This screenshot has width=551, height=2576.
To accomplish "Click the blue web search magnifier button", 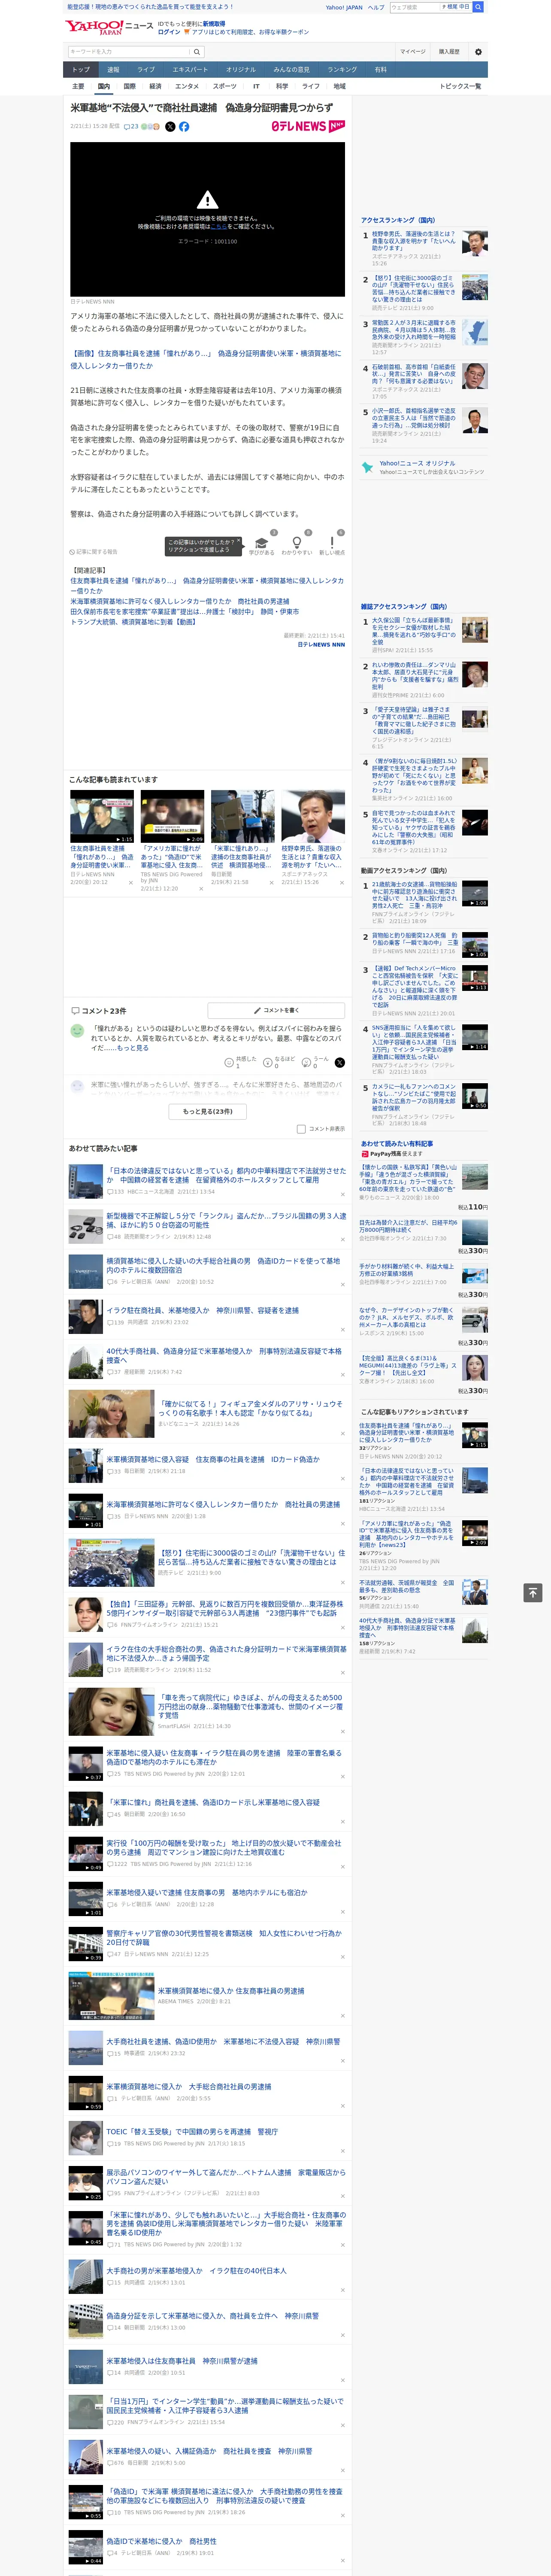I will (478, 7).
